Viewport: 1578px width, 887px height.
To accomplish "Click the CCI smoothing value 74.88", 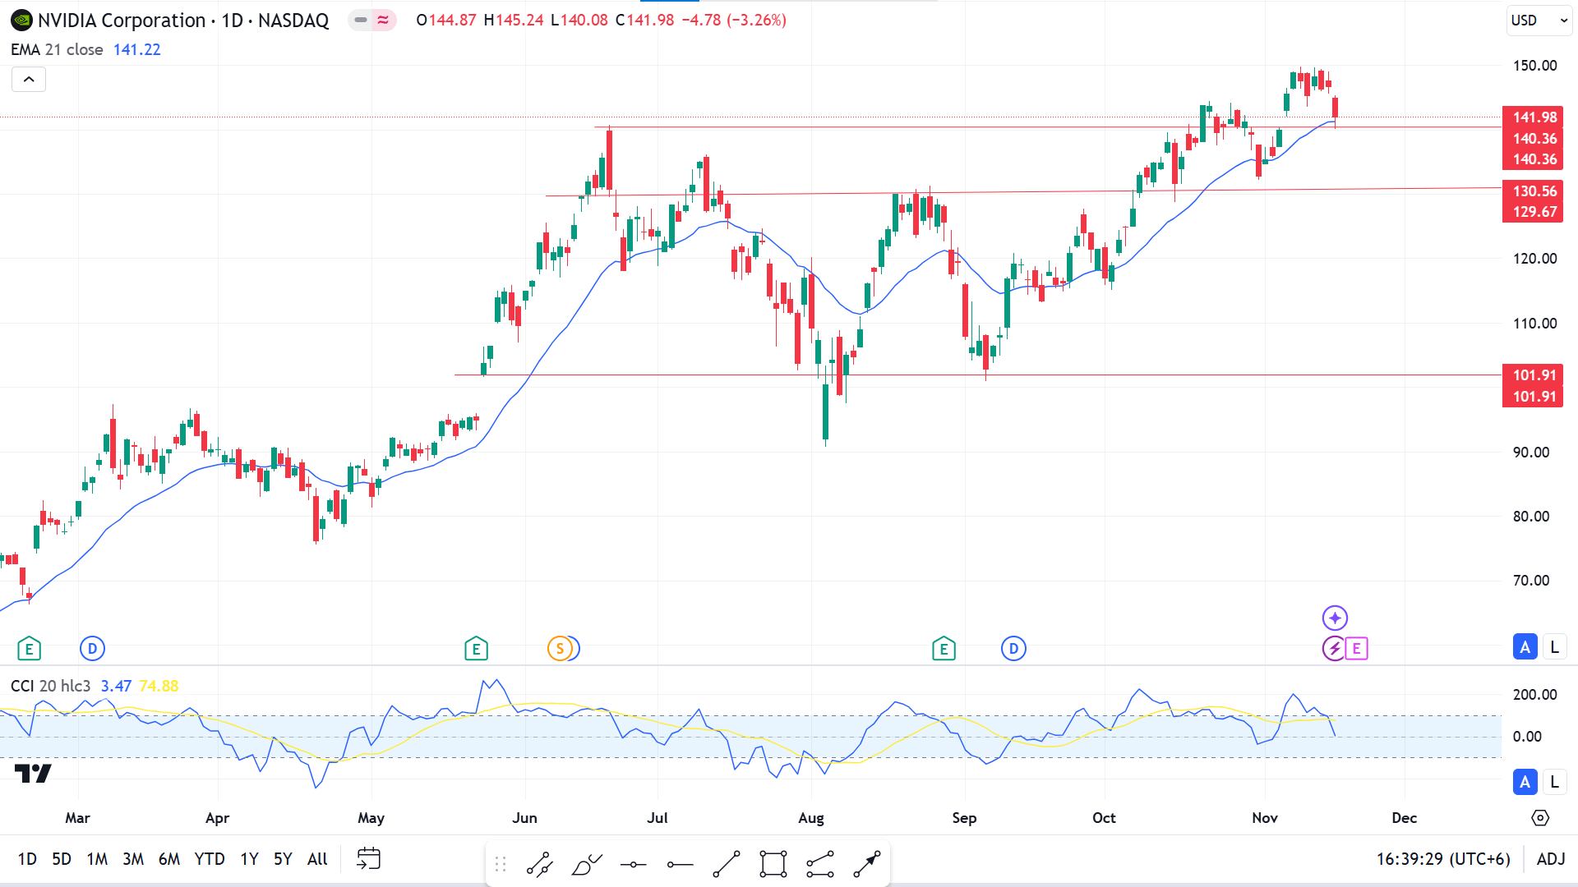I will (159, 686).
